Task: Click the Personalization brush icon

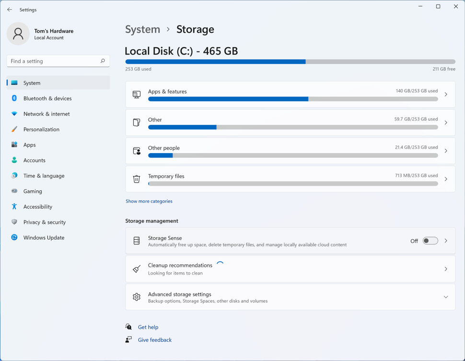Action: click(17, 129)
